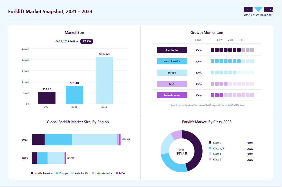Click the $53.6B value label
The image size is (282, 187).
[47, 89]
